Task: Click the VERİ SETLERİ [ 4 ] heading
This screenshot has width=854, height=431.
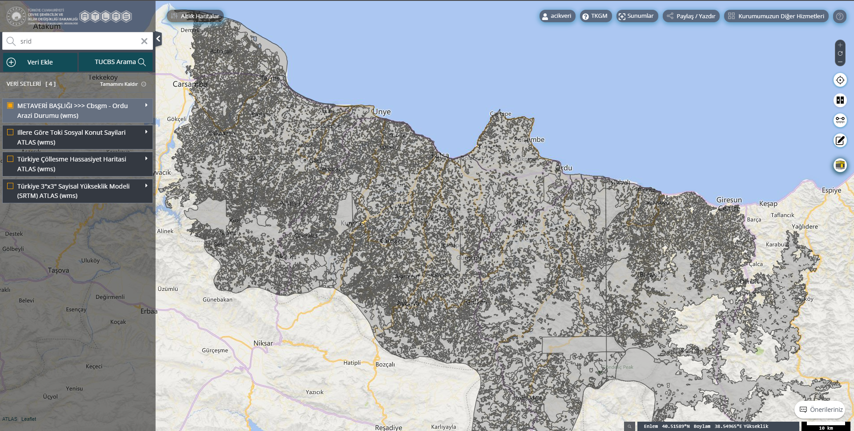Action: tap(31, 84)
